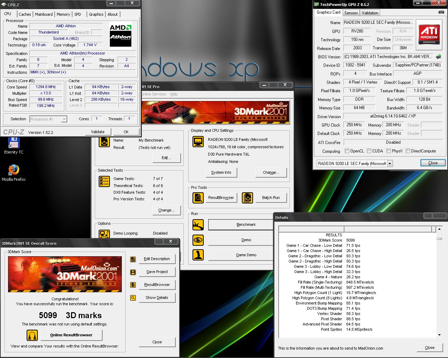
Task: Click the Batch Run button
Action: pyautogui.click(x=271, y=198)
